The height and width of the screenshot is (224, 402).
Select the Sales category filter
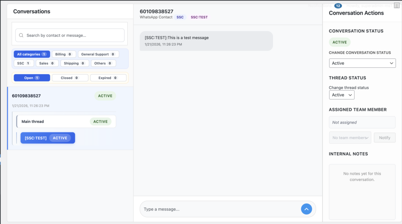click(47, 63)
